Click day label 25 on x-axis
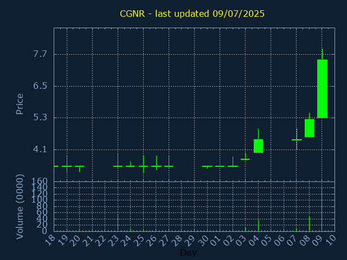 [x=140, y=240]
